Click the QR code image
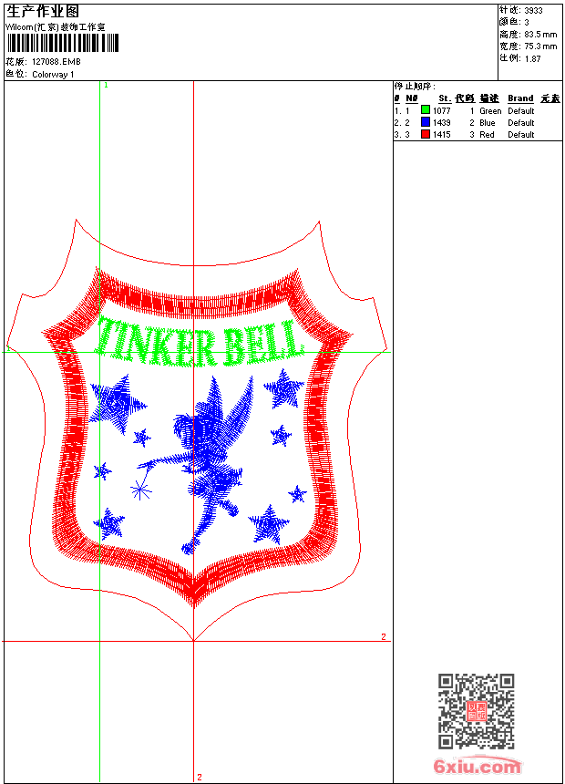Image resolution: width=565 pixels, height=784 pixels. click(477, 711)
